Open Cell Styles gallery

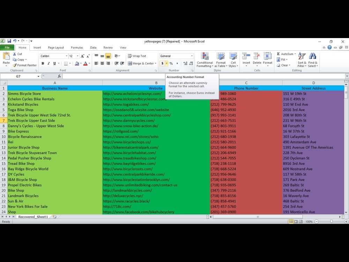(233, 60)
